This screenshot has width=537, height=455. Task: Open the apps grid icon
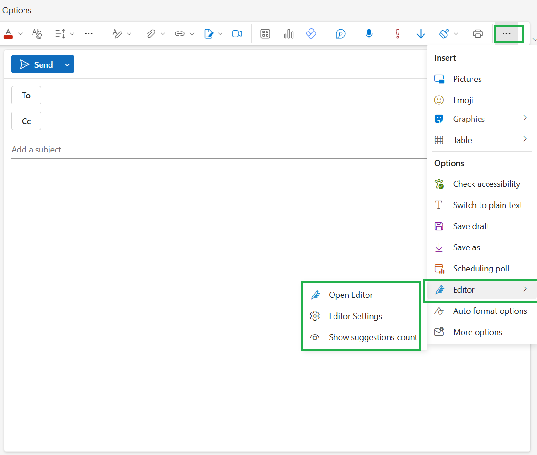pyautogui.click(x=265, y=33)
